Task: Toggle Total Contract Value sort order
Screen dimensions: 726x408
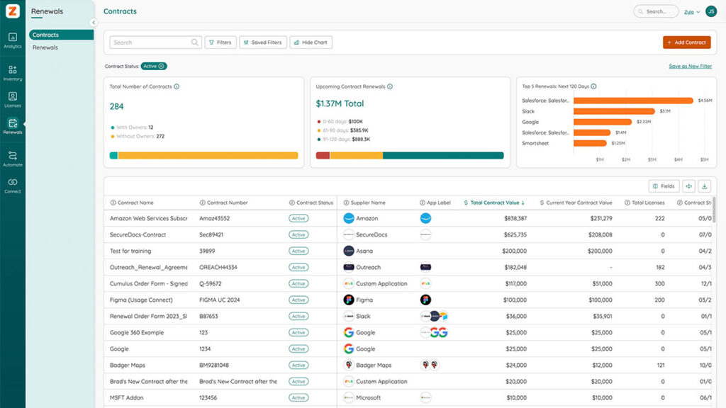Action: click(x=494, y=203)
